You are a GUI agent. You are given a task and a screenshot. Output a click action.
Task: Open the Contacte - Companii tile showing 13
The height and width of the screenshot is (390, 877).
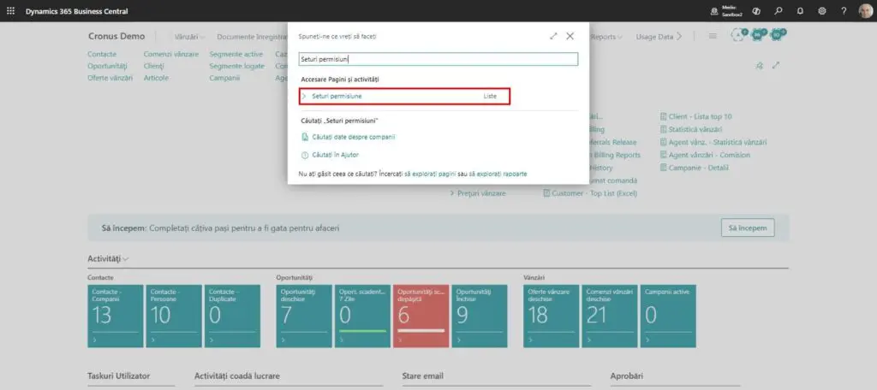116,316
